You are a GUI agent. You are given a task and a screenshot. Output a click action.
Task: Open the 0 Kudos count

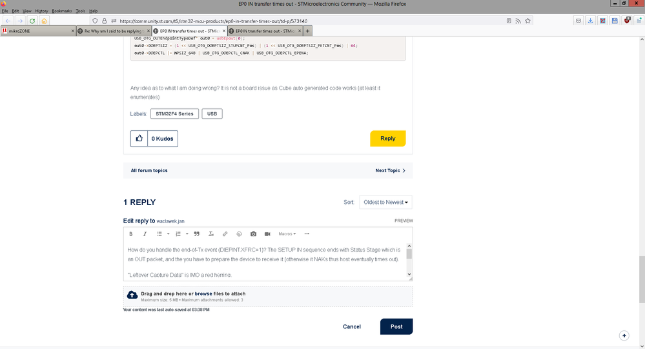[163, 139]
